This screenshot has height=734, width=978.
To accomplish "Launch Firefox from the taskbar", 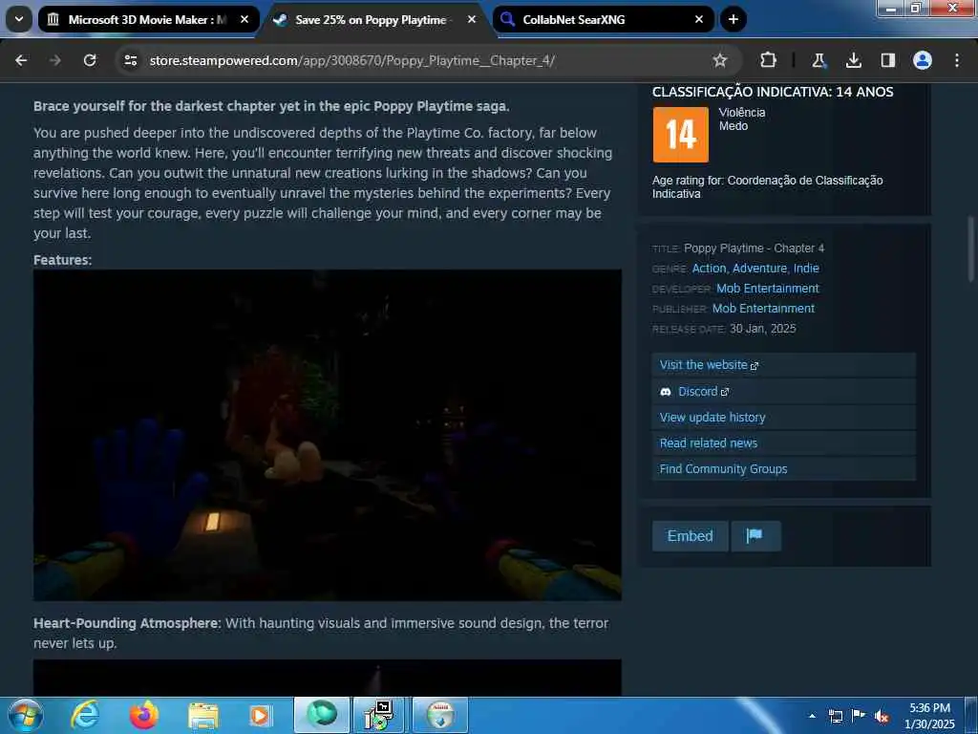I will (143, 715).
